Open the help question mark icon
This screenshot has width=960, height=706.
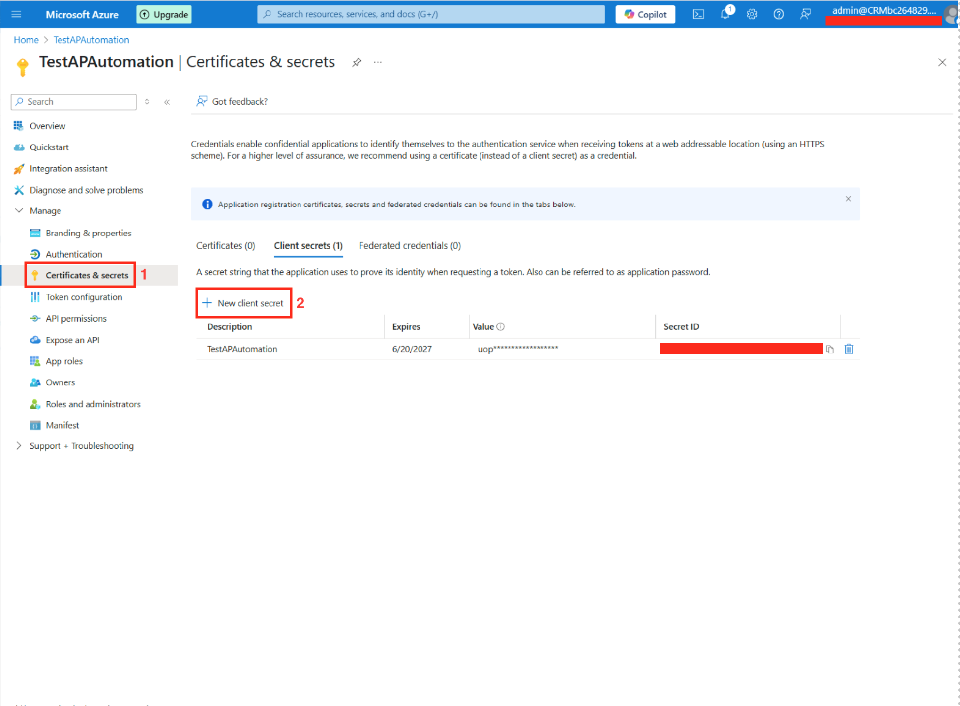[x=778, y=14]
